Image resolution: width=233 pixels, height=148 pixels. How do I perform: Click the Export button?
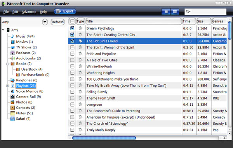tap(65, 11)
